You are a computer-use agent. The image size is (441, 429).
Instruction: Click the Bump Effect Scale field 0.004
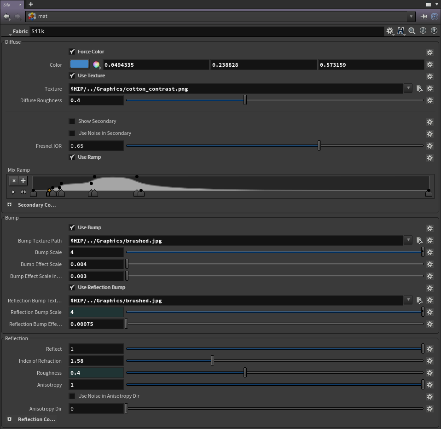[x=96, y=264]
